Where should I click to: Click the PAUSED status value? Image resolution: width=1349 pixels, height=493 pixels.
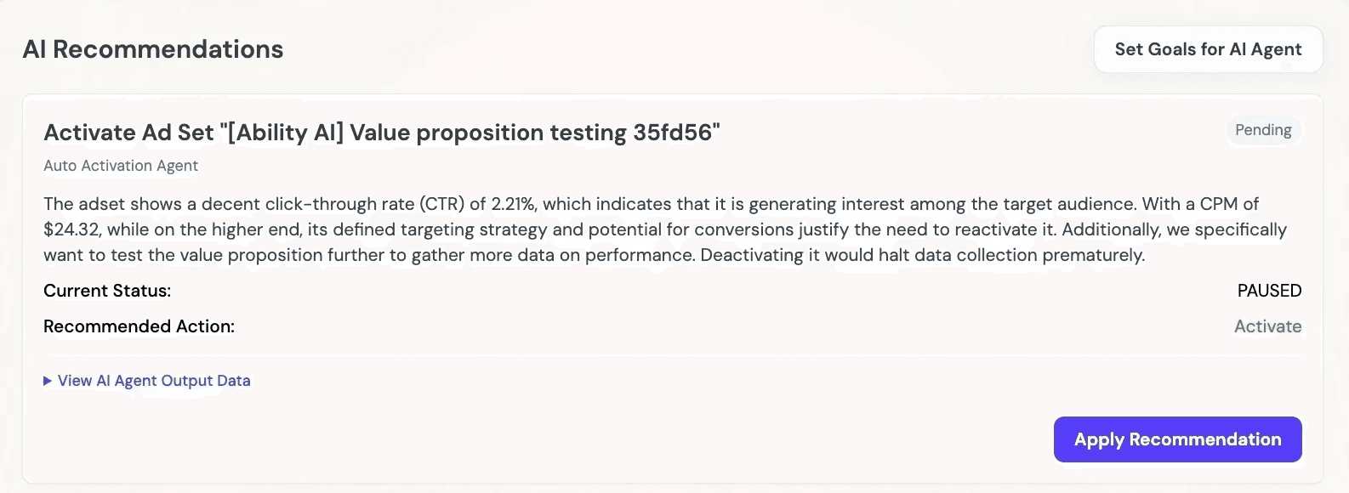click(1269, 291)
